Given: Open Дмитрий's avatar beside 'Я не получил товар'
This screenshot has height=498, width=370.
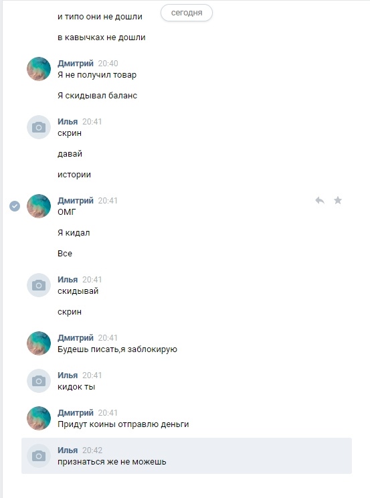Looking at the screenshot, I should (39, 69).
